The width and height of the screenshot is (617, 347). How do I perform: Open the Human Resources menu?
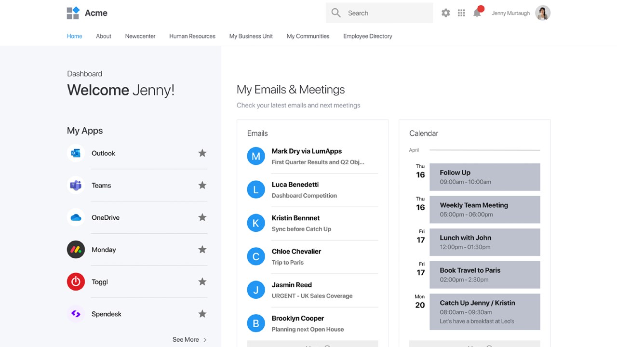[192, 36]
